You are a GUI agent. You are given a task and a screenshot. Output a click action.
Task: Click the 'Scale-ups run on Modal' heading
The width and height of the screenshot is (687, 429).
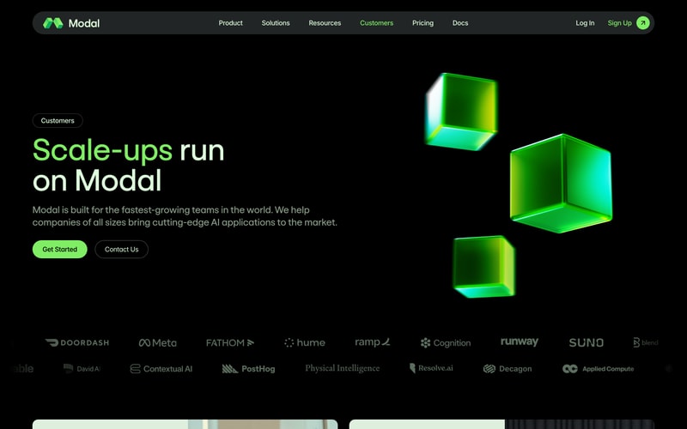coord(128,165)
